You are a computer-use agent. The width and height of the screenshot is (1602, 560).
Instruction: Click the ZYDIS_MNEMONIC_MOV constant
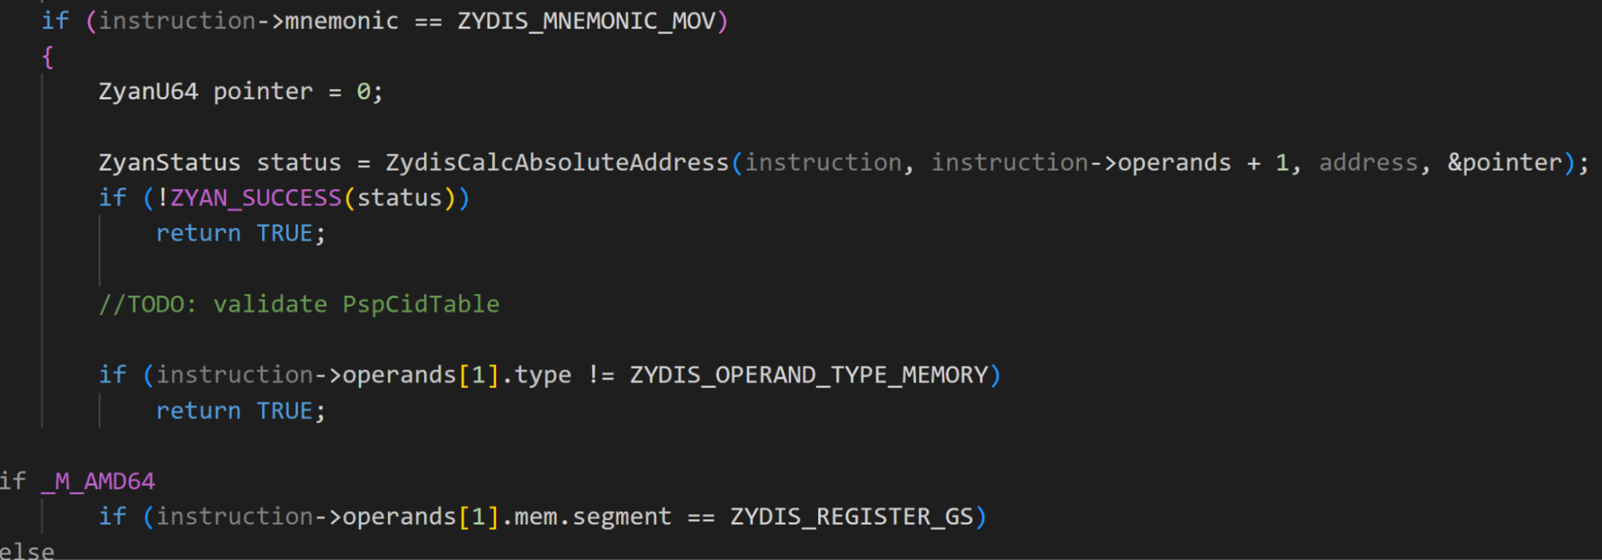coord(586,21)
